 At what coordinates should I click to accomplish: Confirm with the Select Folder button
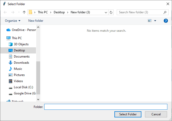click(128, 114)
